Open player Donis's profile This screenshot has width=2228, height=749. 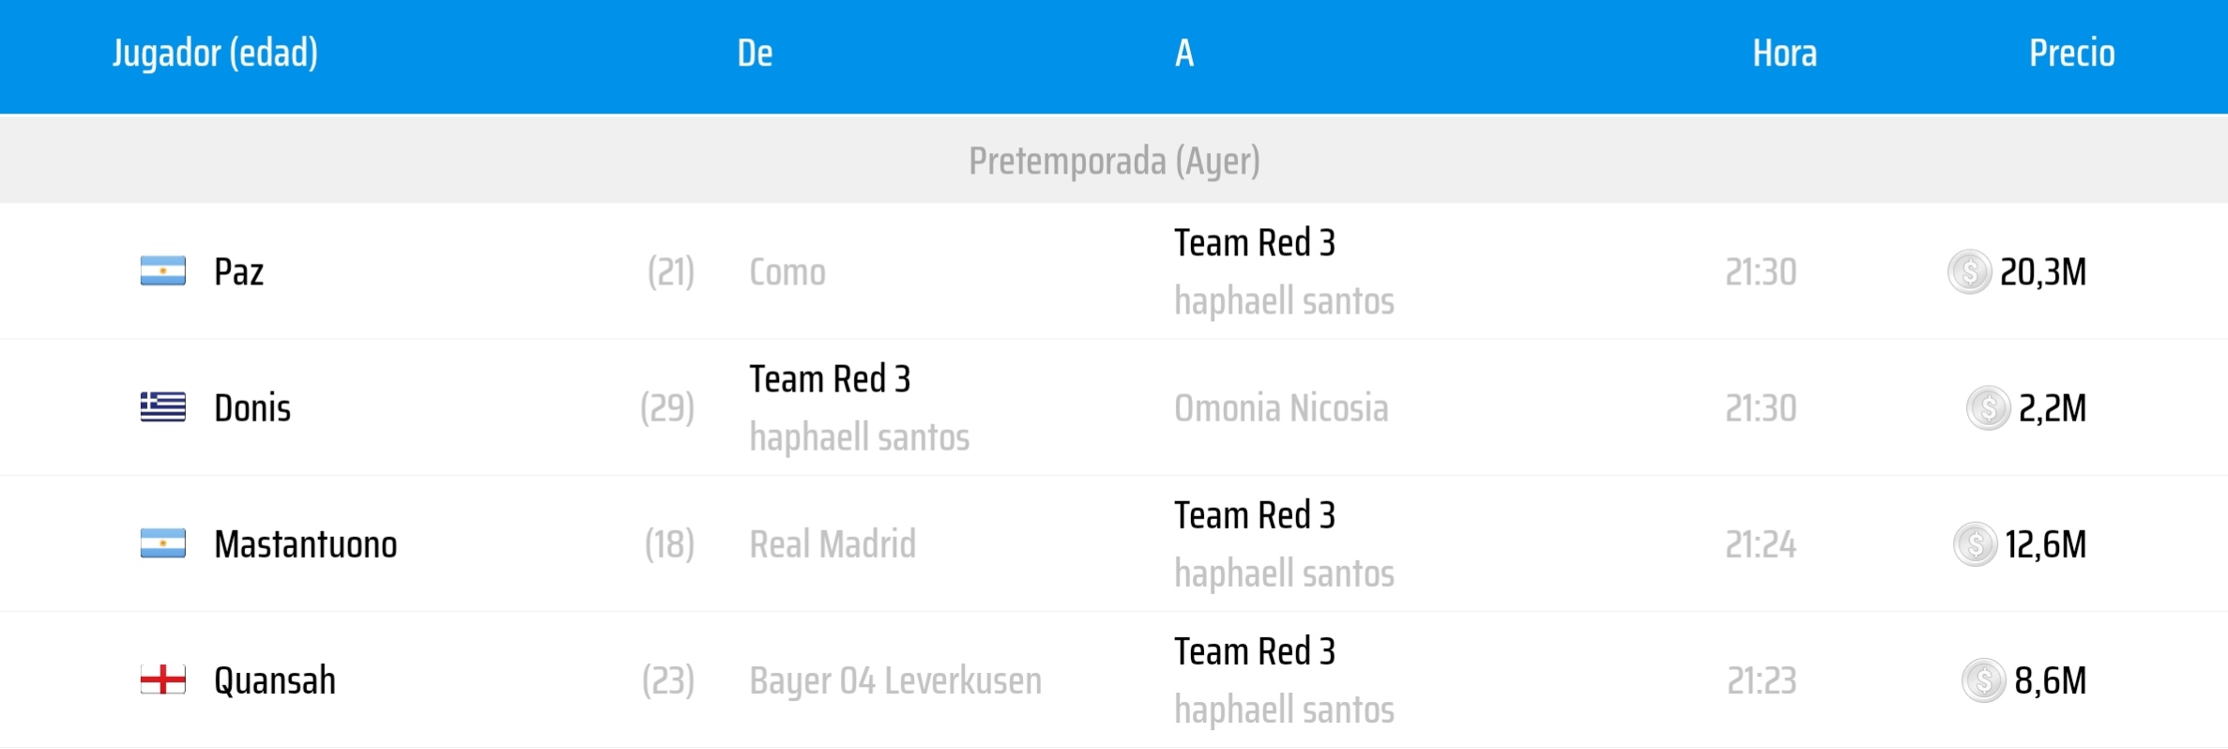pos(252,408)
